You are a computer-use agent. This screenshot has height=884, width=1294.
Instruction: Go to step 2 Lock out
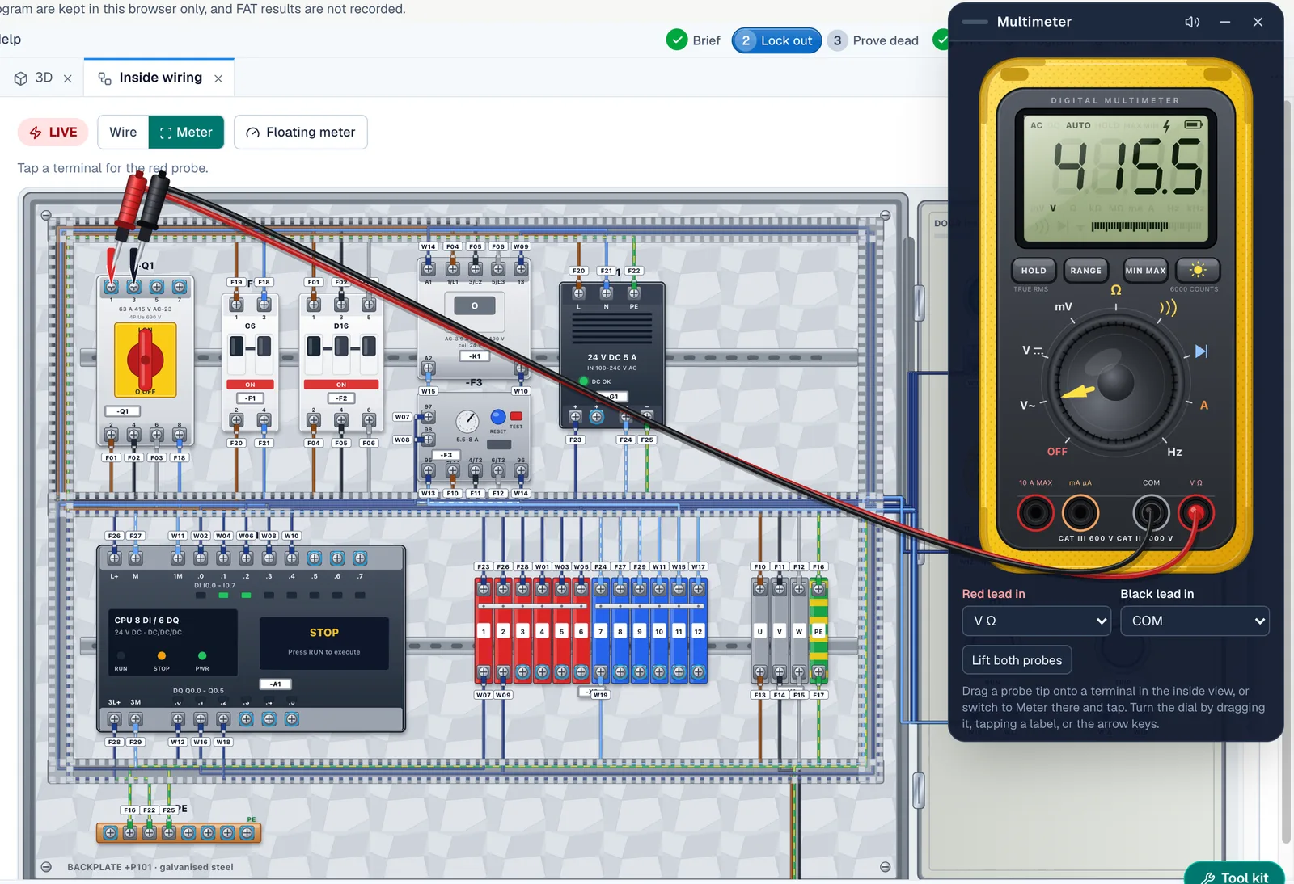pyautogui.click(x=776, y=40)
